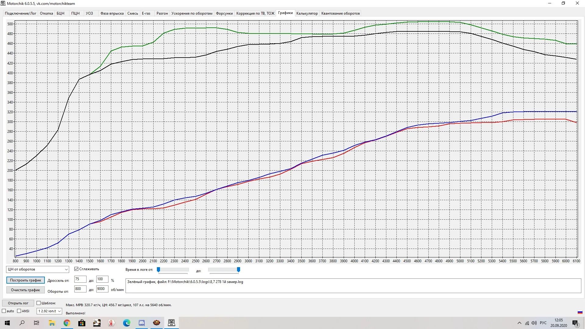The image size is (585, 329).
Task: Open the Wi-Fi network tray icon
Action: [x=527, y=323]
